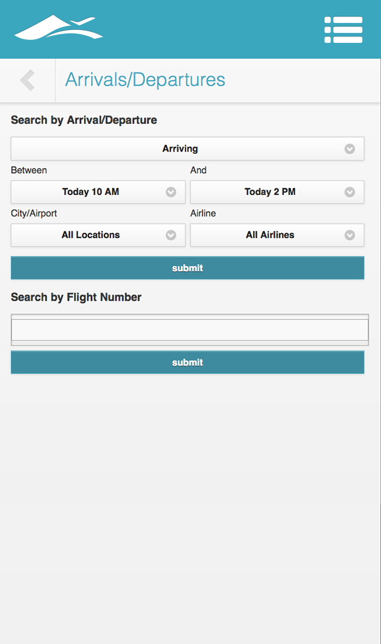The width and height of the screenshot is (381, 644).
Task: Click the arrow icon beside All Airlines
Action: (350, 235)
